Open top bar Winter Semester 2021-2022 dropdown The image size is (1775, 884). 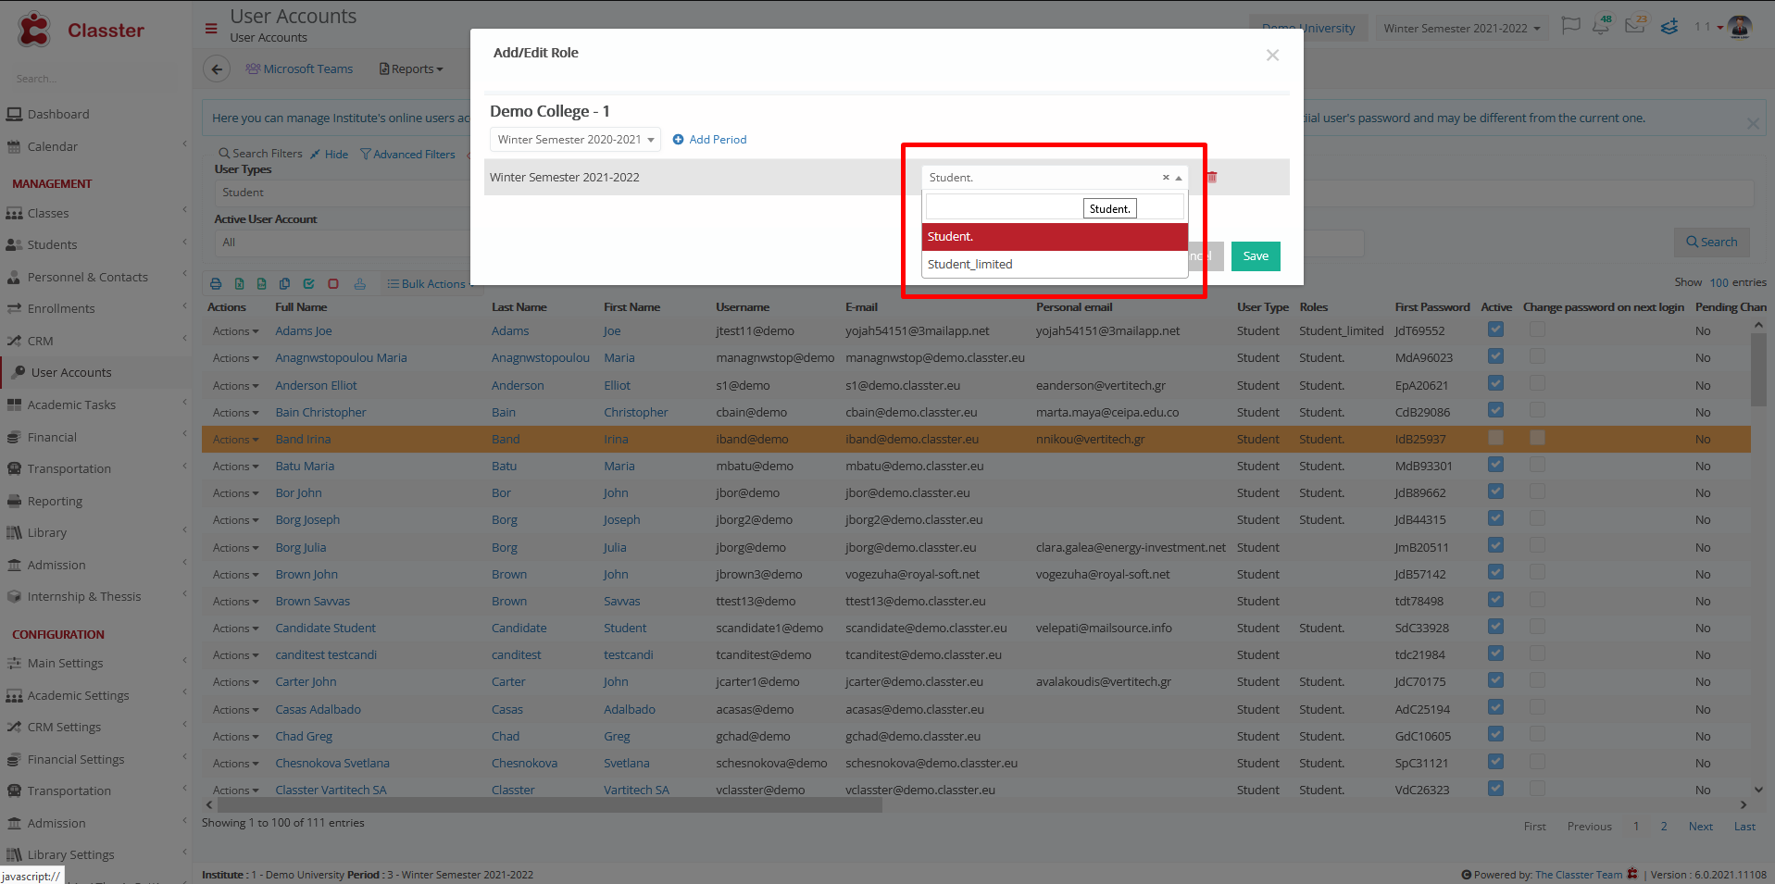coord(1461,28)
